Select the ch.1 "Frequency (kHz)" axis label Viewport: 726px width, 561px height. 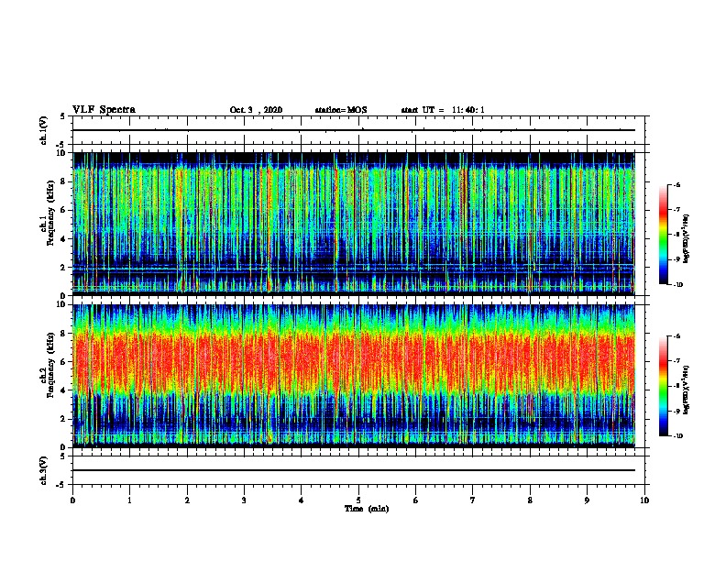pos(50,214)
